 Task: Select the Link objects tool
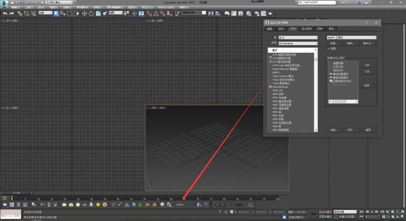click(19, 13)
